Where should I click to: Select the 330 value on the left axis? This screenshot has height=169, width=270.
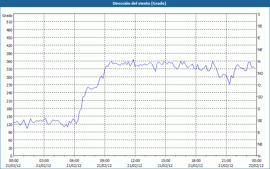click(x=10, y=69)
